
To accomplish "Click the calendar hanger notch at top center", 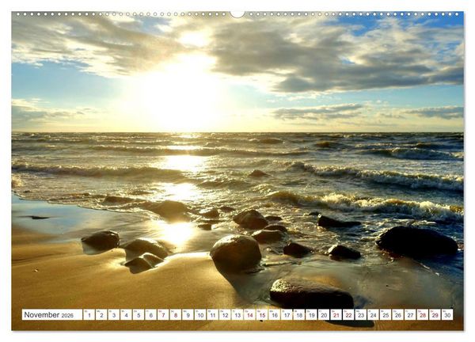I will pyautogui.click(x=237, y=14).
